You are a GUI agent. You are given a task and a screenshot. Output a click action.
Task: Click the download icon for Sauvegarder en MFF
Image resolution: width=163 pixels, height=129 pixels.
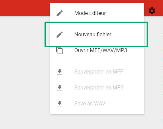coord(60,71)
